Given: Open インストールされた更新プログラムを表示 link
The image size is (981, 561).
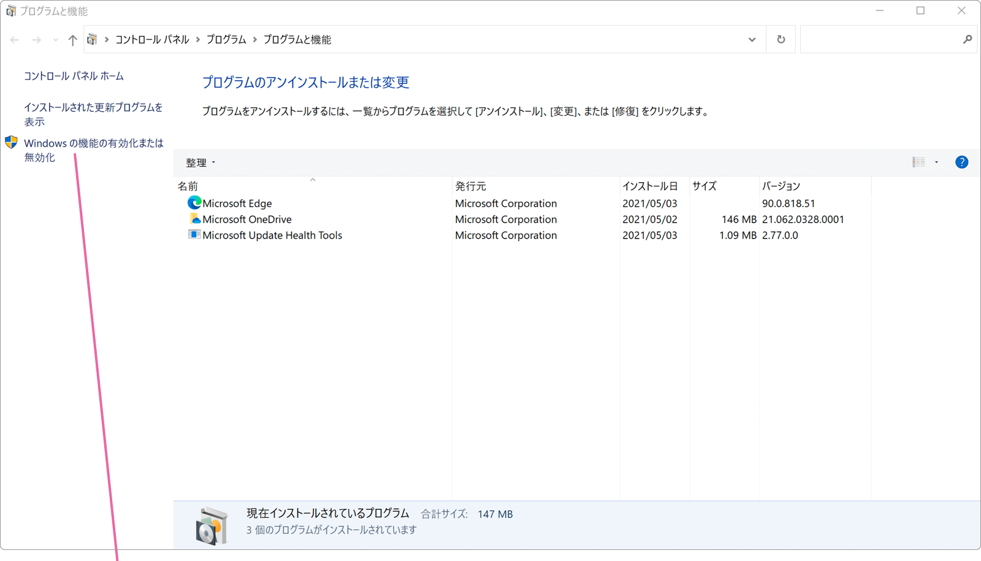Looking at the screenshot, I should [93, 114].
